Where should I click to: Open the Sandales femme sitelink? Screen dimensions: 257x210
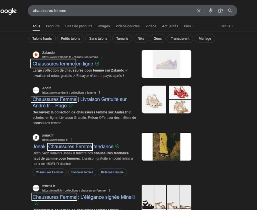coord(82,172)
